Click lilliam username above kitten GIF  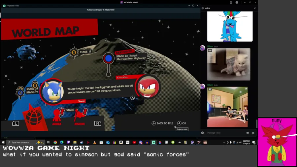[210, 47]
